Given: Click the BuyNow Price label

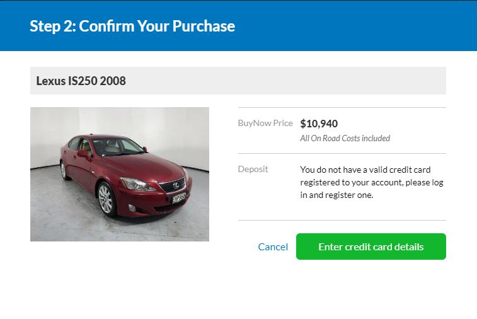Looking at the screenshot, I should tap(265, 123).
